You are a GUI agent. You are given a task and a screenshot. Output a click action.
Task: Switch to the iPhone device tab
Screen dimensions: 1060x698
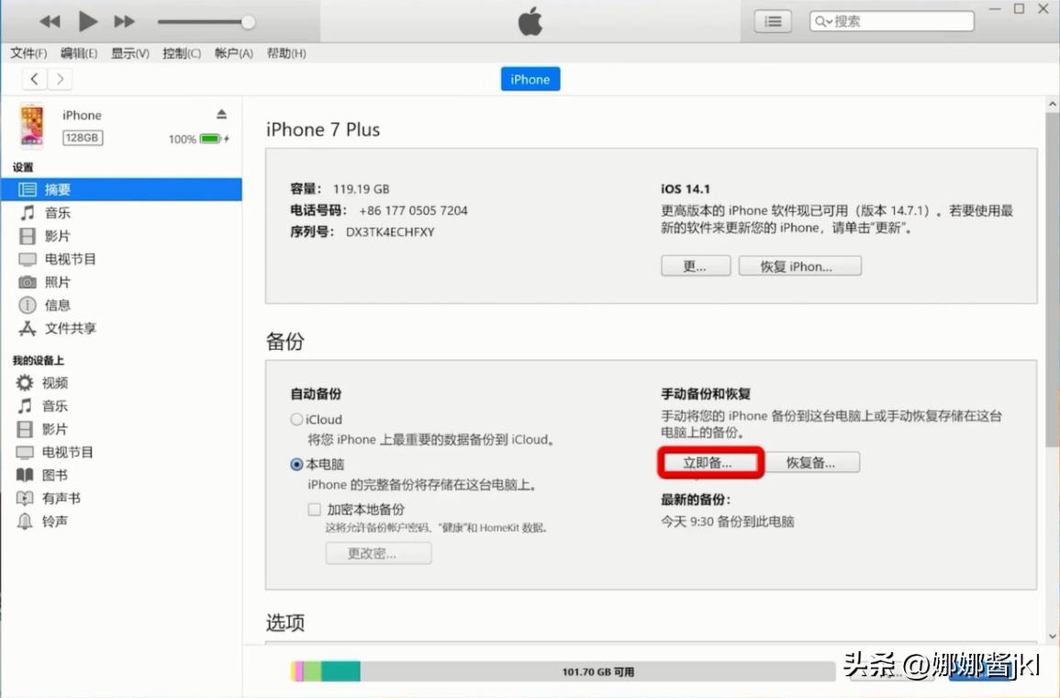point(530,79)
